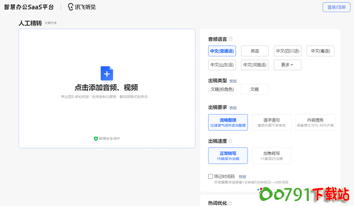The width and height of the screenshot is (354, 206).
Task: Select 中文(普通话) as audio language
Action: click(x=222, y=51)
